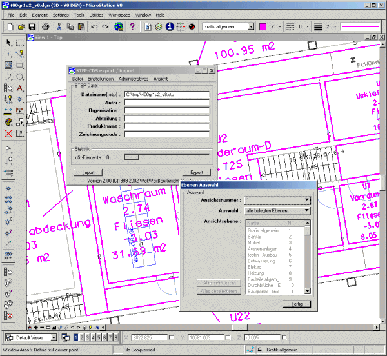
Task: Click the uSt-Elemente progress bar
Action: 167,157
